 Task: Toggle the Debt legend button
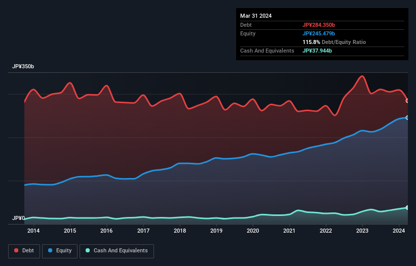pyautogui.click(x=24, y=251)
